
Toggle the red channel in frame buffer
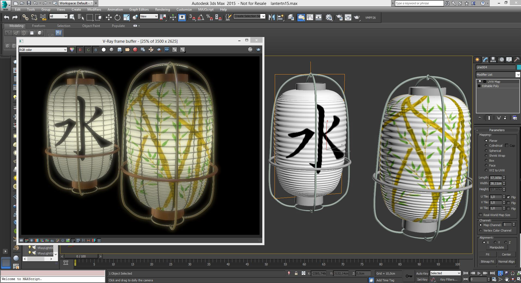point(80,50)
